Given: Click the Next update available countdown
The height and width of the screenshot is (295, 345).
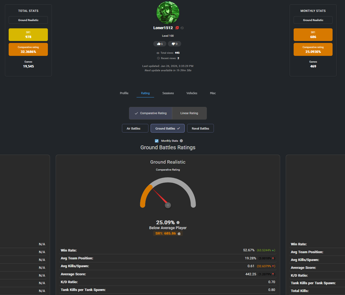Looking at the screenshot, I should pos(168,70).
